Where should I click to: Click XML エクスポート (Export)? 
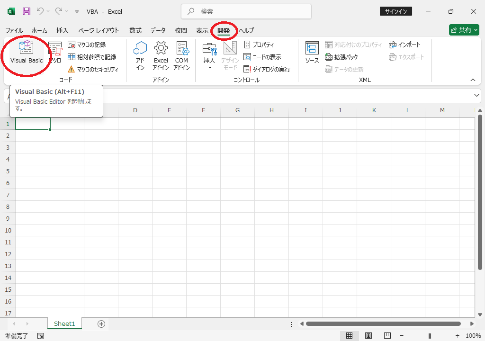coord(406,57)
